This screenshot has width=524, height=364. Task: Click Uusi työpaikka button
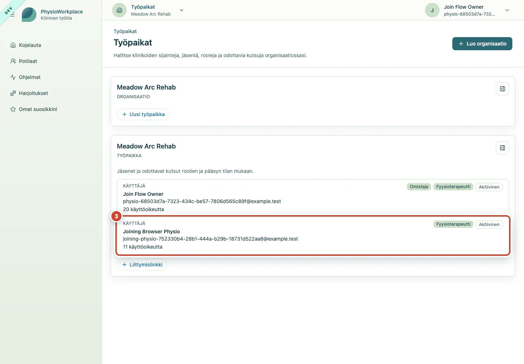pos(143,114)
